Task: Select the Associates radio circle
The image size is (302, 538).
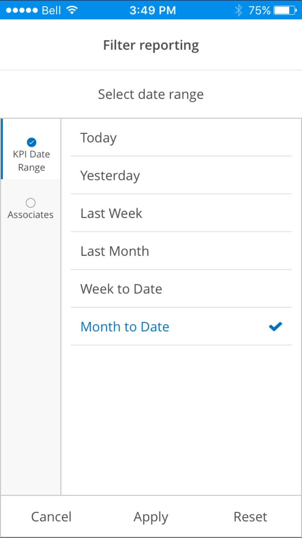Action: [x=31, y=203]
